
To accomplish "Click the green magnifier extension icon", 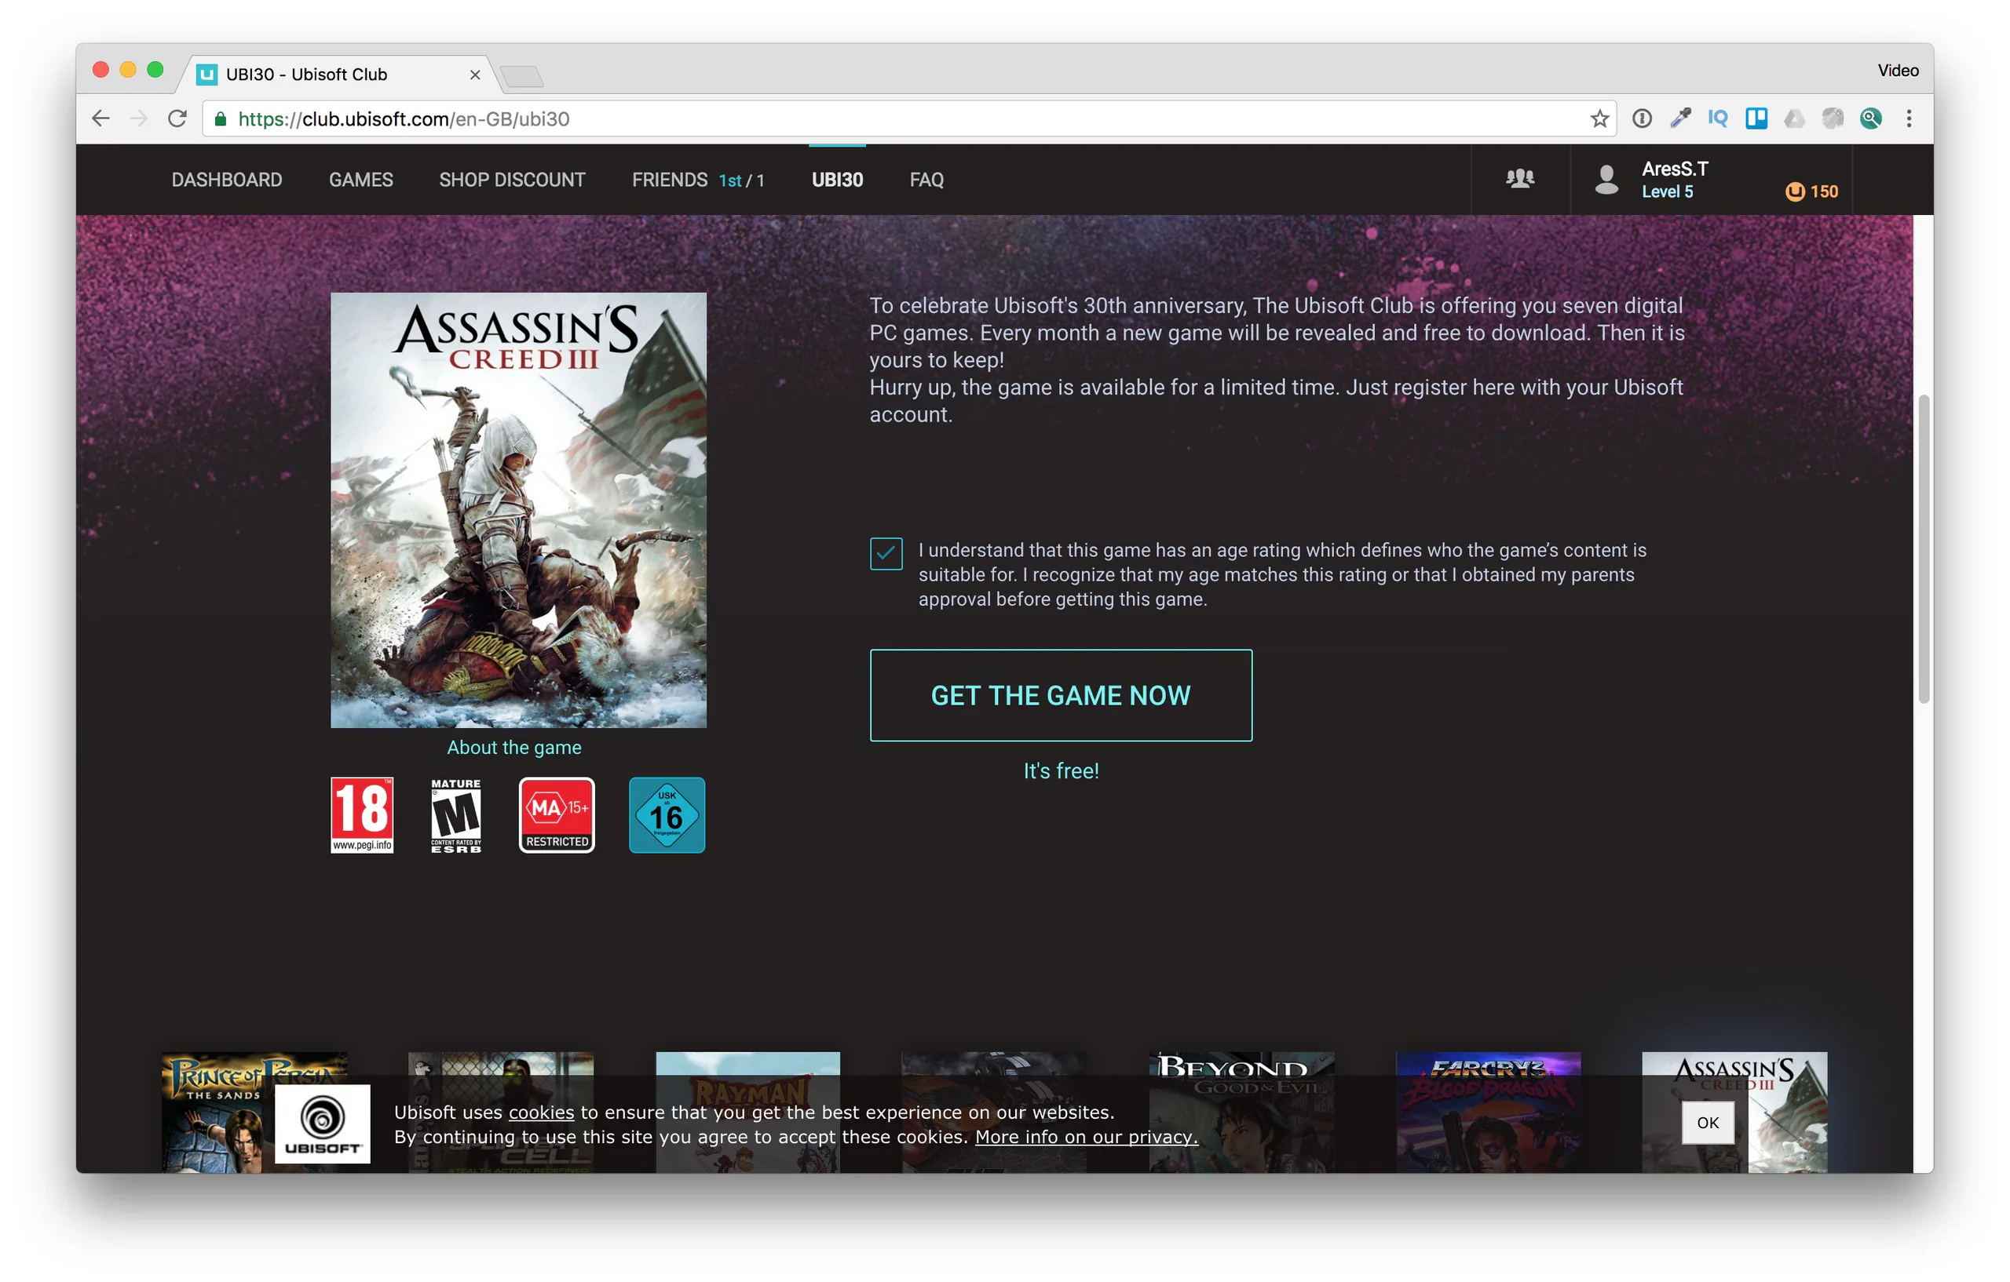I will pos(1870,118).
